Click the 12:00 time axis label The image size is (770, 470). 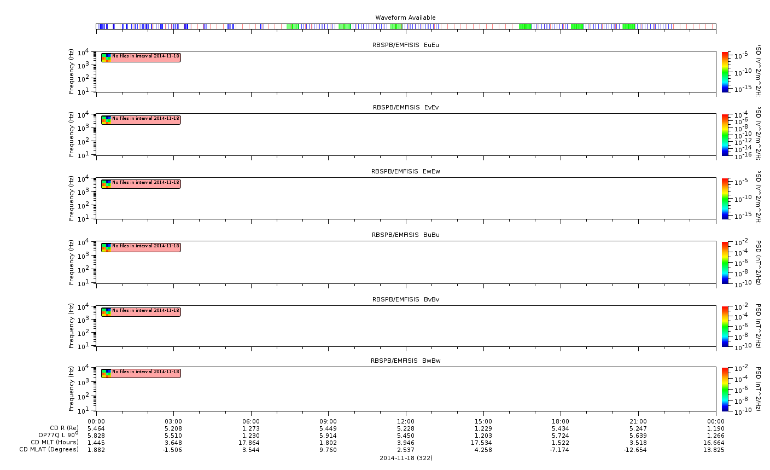pyautogui.click(x=405, y=421)
